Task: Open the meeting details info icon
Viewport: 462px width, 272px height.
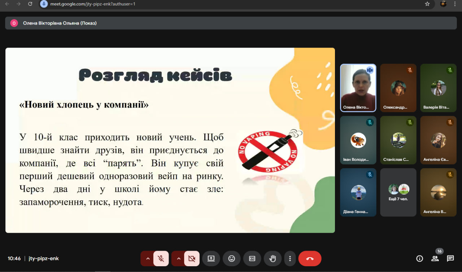Action: 419,258
